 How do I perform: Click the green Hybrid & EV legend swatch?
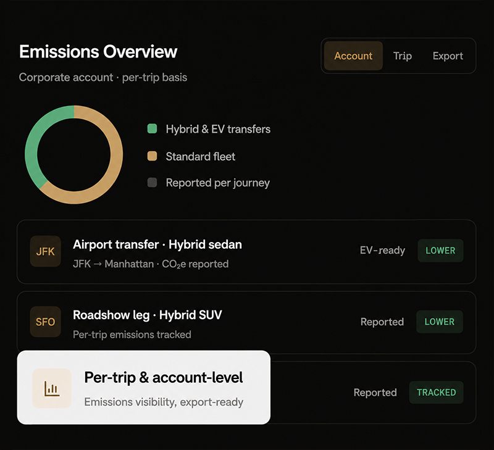pyautogui.click(x=152, y=129)
